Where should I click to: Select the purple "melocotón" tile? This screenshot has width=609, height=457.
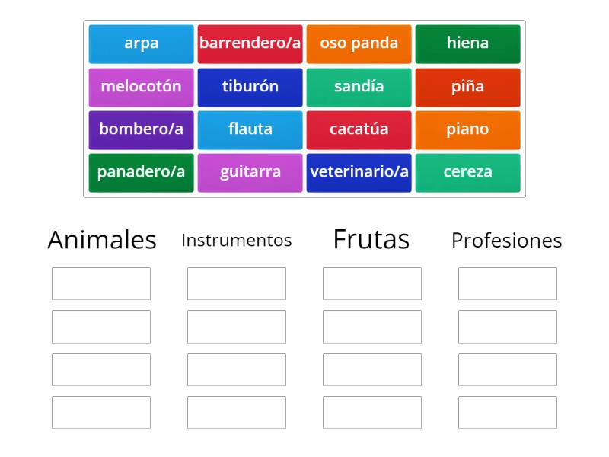tap(141, 87)
